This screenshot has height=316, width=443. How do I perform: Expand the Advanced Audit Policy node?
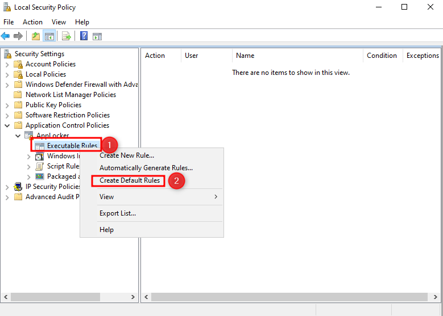7,197
